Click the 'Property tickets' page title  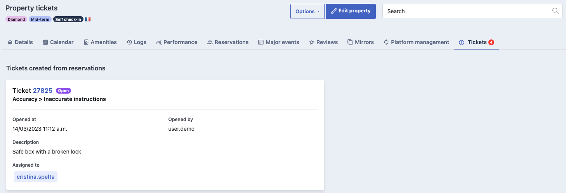pyautogui.click(x=31, y=8)
